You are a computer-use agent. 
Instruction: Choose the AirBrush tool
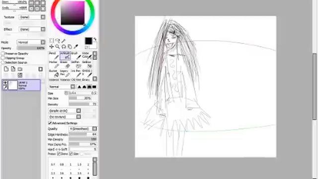coord(65,55)
